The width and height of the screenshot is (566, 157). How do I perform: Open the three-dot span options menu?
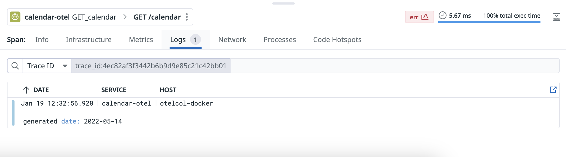(187, 17)
